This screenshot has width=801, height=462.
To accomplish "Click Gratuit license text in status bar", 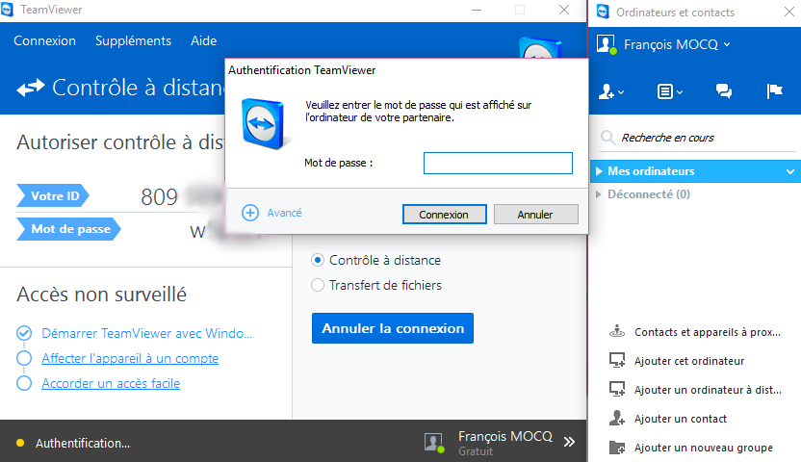I will click(x=476, y=451).
